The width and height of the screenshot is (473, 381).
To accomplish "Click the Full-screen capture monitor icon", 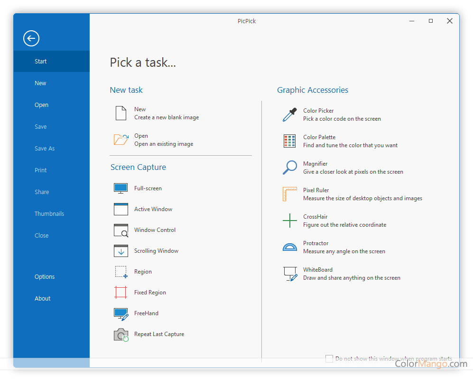I will pos(121,188).
